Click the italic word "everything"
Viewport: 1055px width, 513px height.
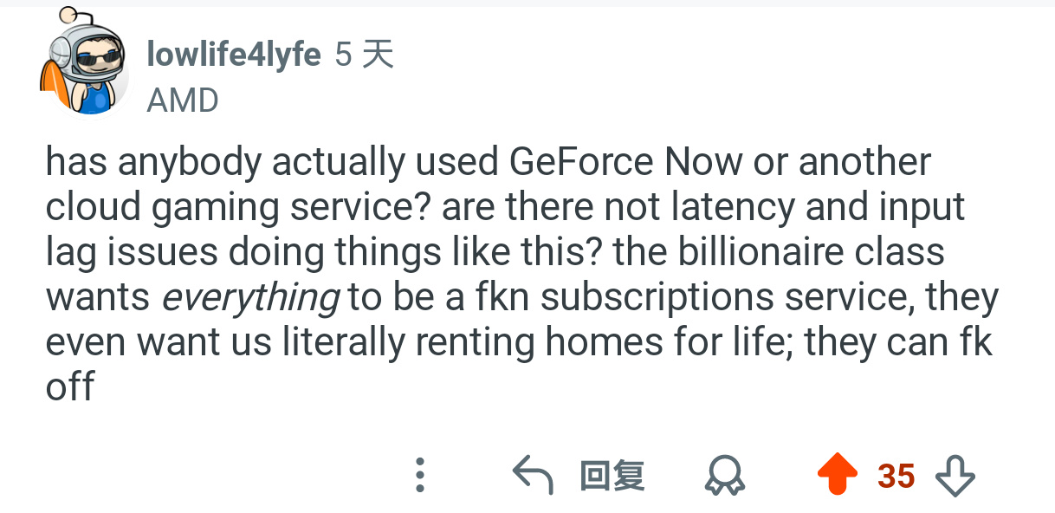[x=250, y=297]
